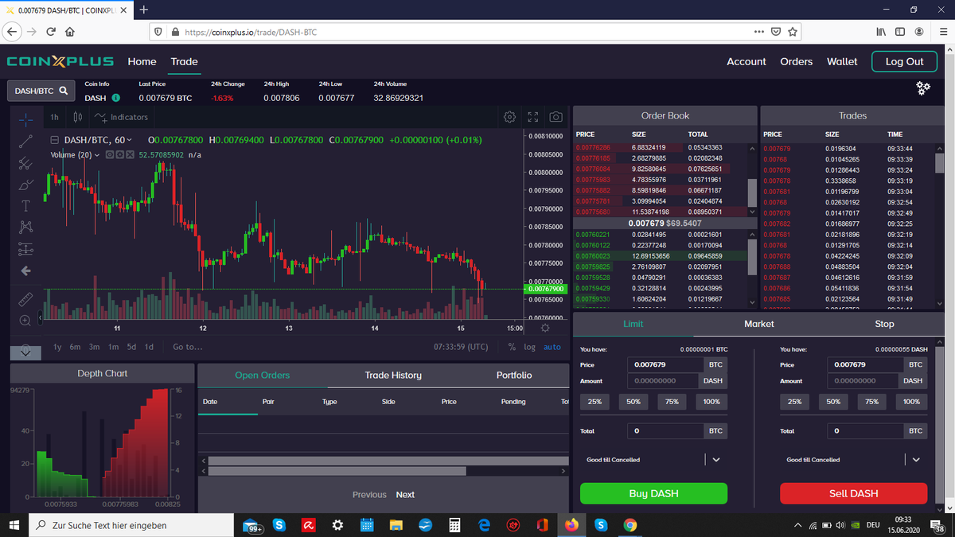Switch to the Portfolio tab
Image resolution: width=955 pixels, height=537 pixels.
[x=514, y=375]
